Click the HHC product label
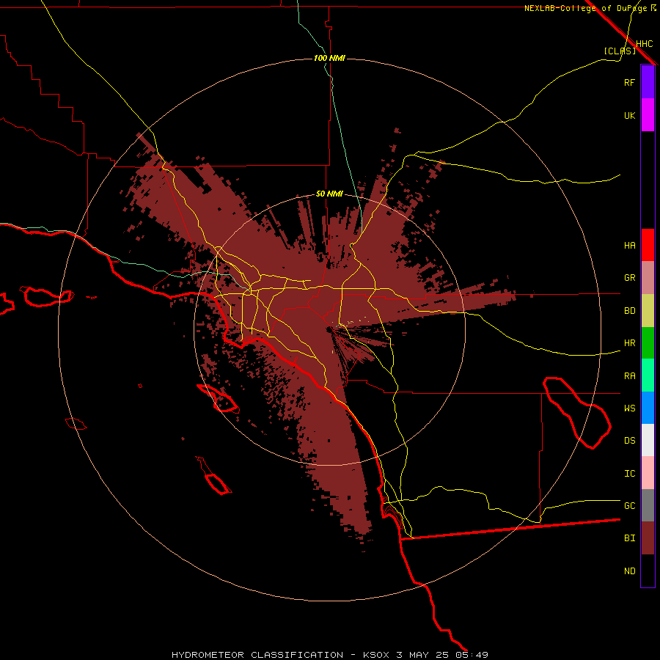This screenshot has width=660, height=660. [x=644, y=44]
